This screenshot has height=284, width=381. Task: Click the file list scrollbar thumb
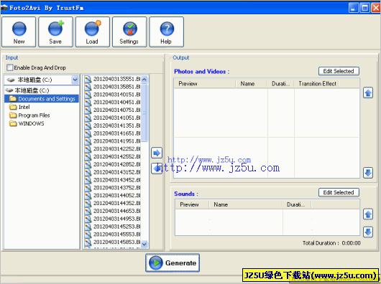pyautogui.click(x=144, y=113)
